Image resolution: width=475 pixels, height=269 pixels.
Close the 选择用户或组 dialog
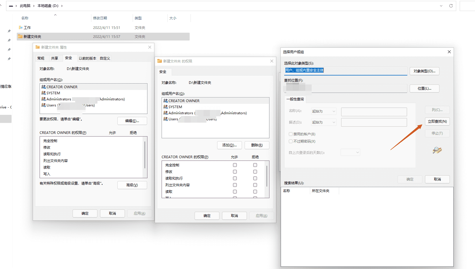tap(449, 52)
